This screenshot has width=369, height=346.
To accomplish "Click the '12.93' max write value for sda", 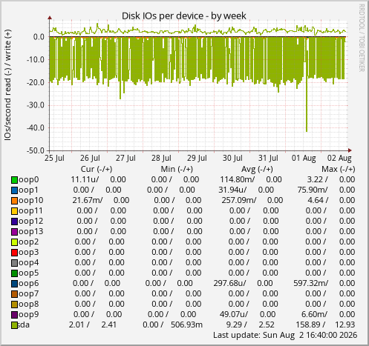I will 345,325.
